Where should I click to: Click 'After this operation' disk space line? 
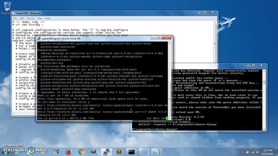[93, 99]
